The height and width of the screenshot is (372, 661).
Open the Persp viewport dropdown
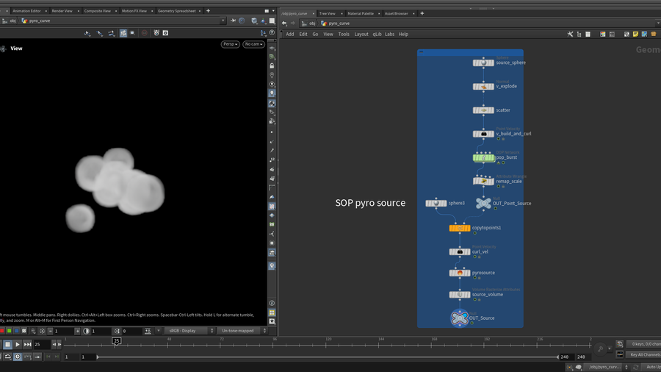click(x=231, y=44)
